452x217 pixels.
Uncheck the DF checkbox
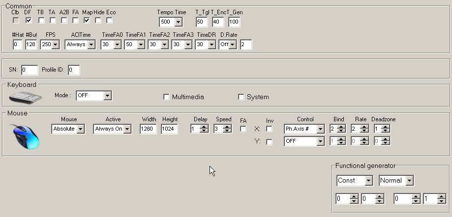point(28,21)
